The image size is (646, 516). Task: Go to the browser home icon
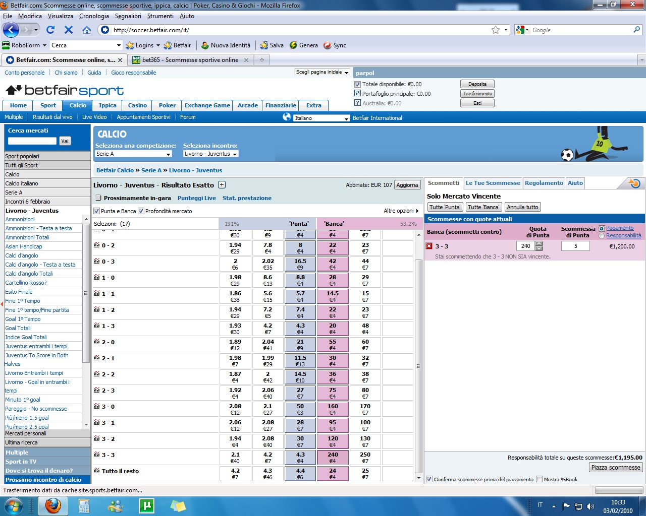(x=87, y=30)
